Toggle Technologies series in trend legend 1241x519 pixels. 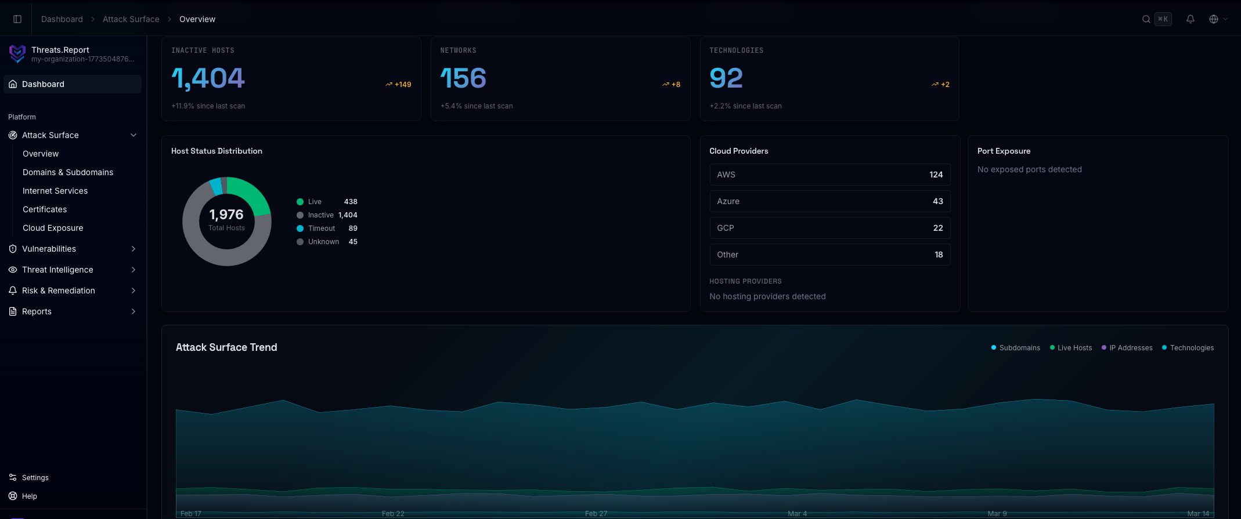click(1188, 348)
